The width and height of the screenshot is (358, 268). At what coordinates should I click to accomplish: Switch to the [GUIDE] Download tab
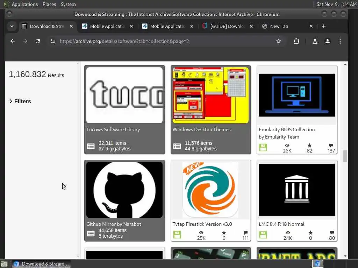[227, 26]
